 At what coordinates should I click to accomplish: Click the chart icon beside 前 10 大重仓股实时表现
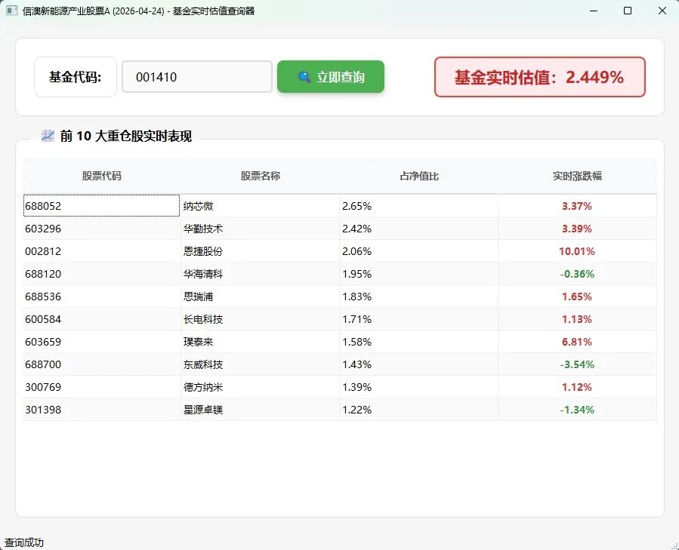[48, 136]
